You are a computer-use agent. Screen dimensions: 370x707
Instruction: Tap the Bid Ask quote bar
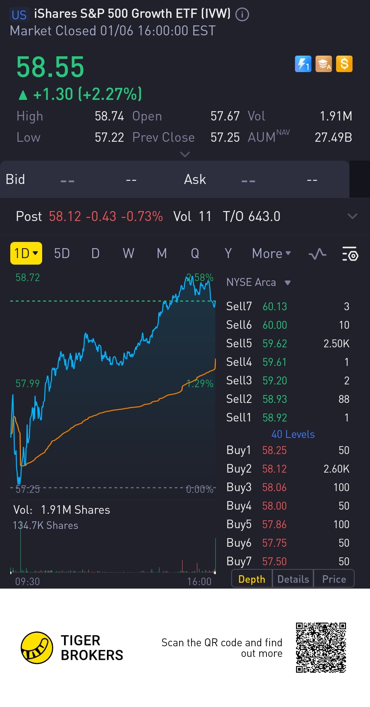coord(175,179)
